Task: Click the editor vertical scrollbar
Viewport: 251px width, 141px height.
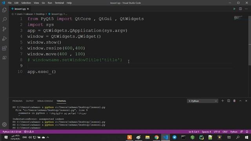Action: [249, 40]
